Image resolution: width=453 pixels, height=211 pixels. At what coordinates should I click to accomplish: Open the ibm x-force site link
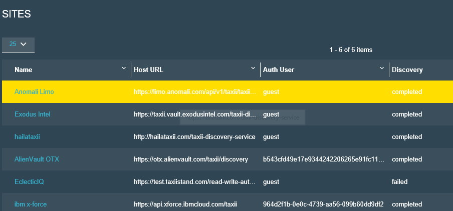[31, 204]
